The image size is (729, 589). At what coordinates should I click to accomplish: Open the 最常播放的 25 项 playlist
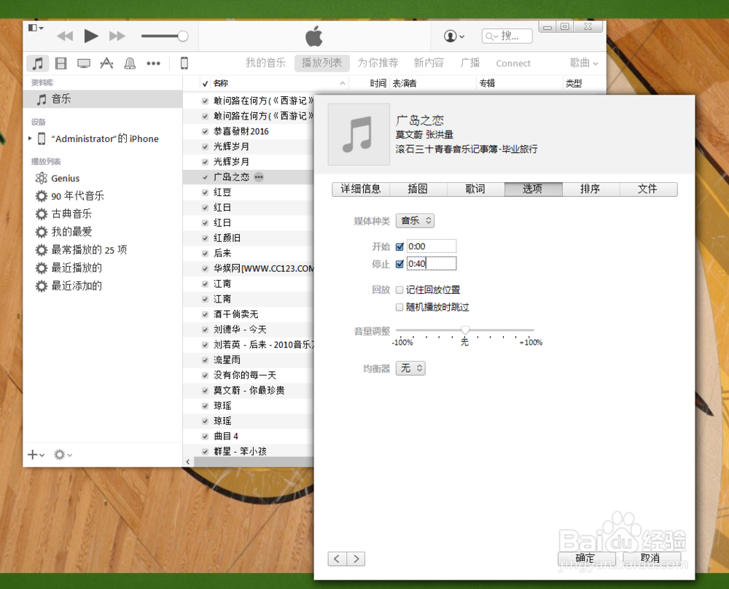point(81,249)
